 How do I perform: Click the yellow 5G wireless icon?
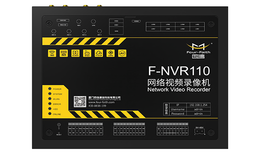click(x=52, y=53)
